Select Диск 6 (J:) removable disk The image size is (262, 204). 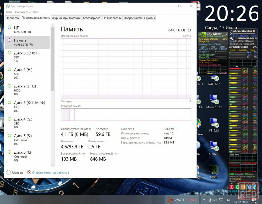pyautogui.click(x=28, y=156)
